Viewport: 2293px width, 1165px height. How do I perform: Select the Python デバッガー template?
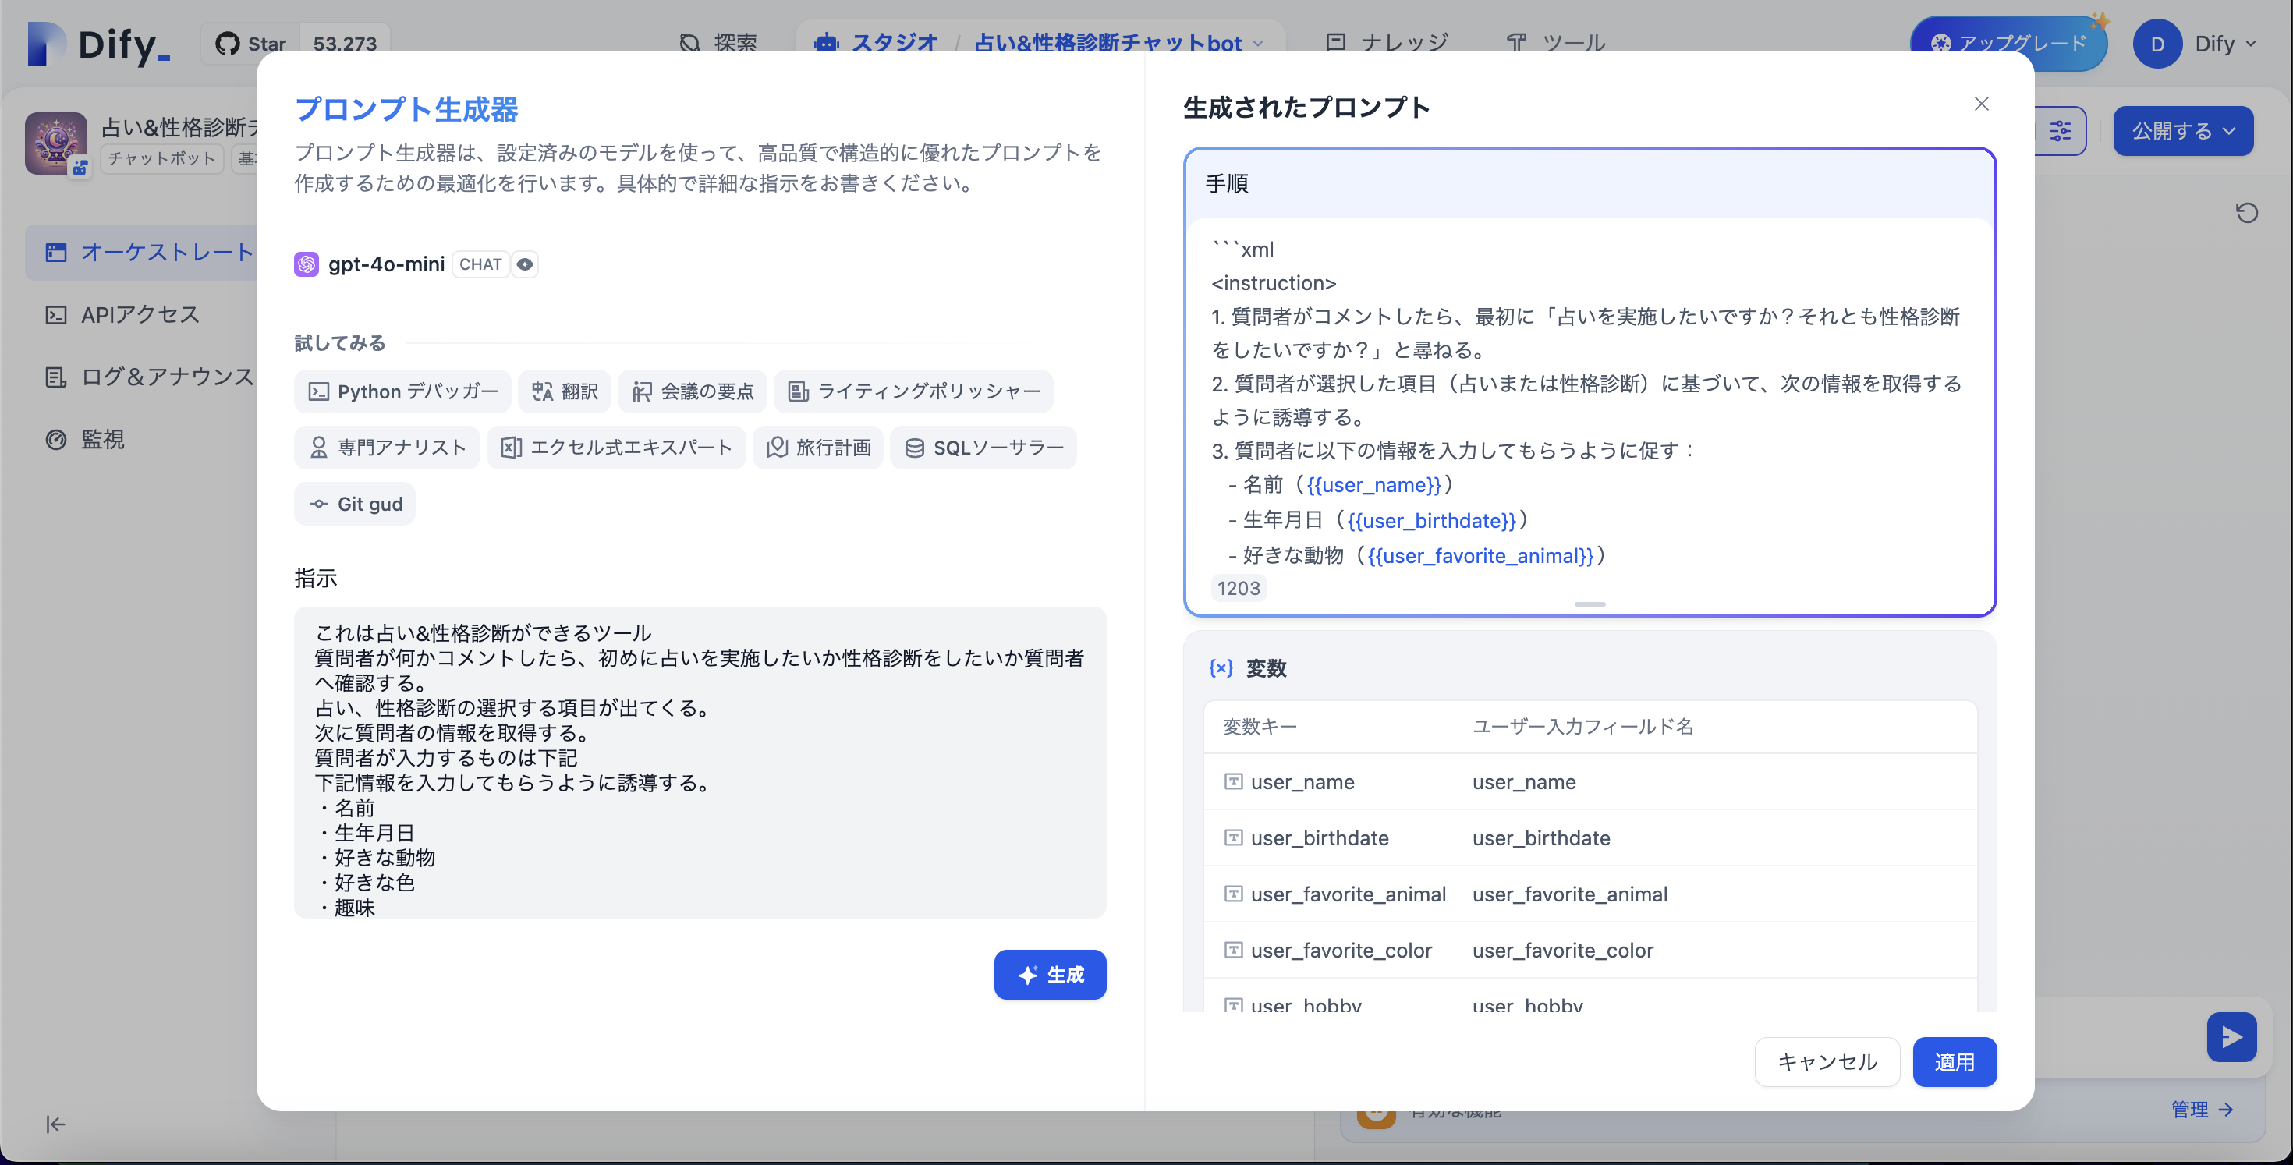pyautogui.click(x=402, y=391)
